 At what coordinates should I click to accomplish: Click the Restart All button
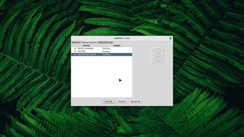[135, 102]
